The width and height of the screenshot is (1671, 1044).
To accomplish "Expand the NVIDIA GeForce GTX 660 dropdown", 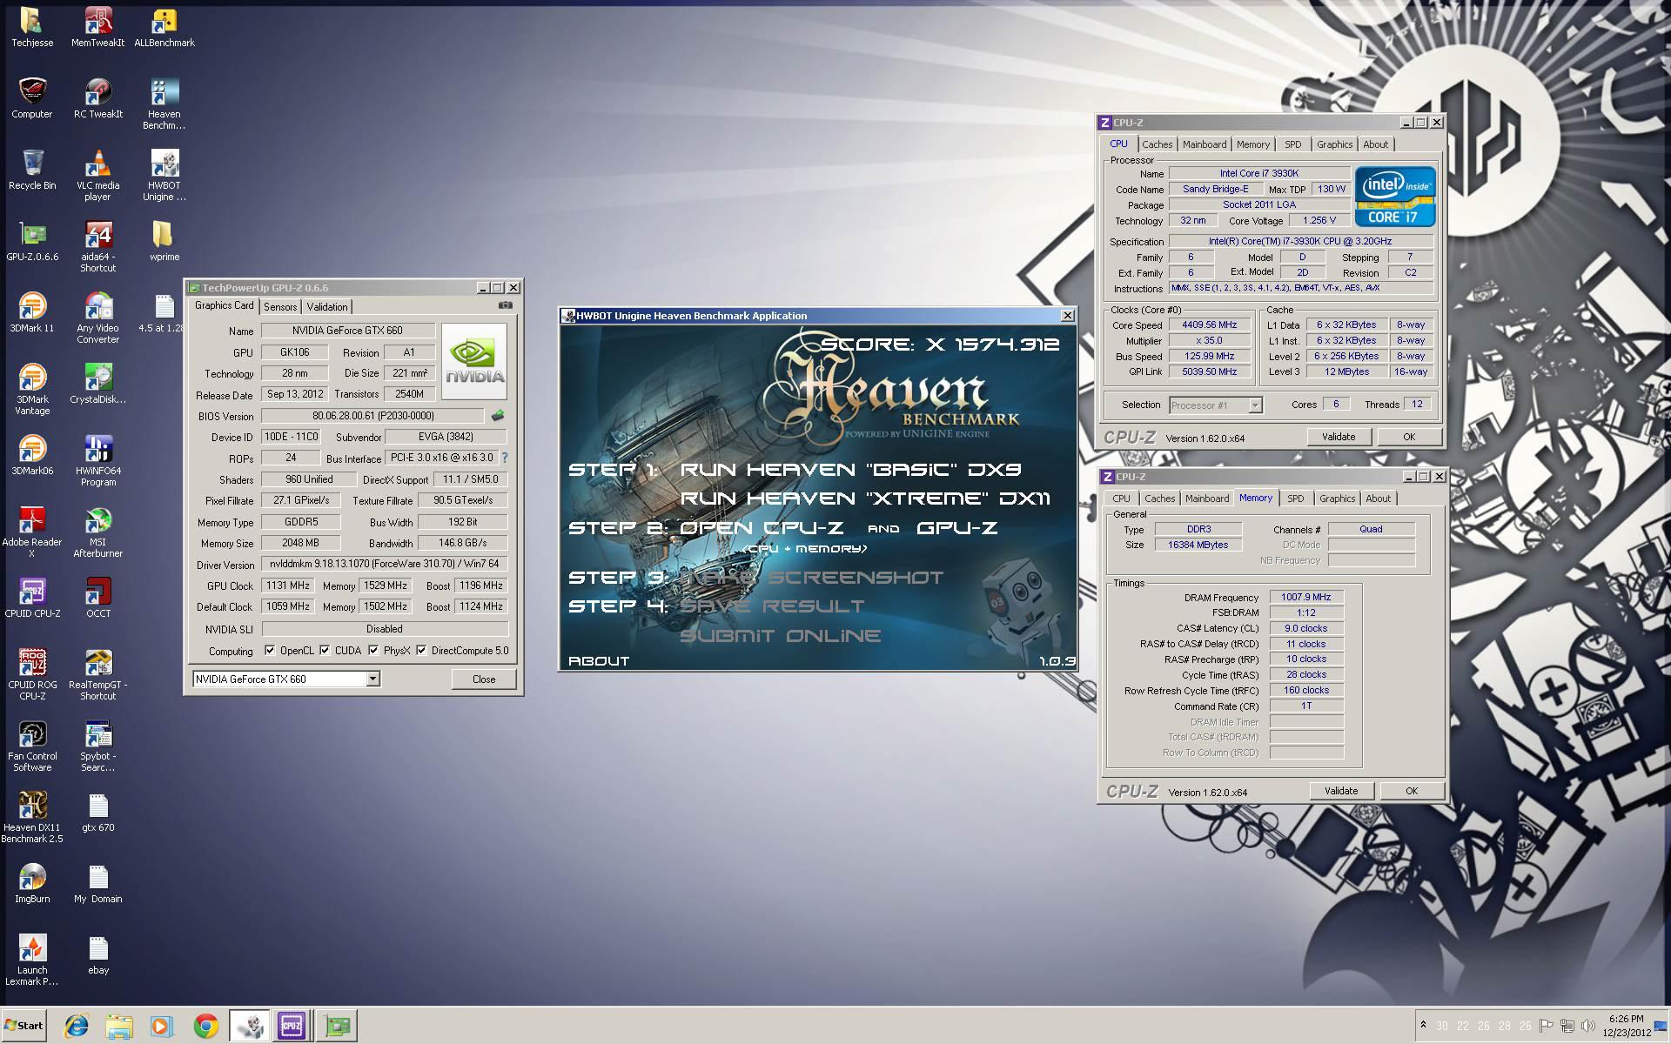I will (372, 679).
